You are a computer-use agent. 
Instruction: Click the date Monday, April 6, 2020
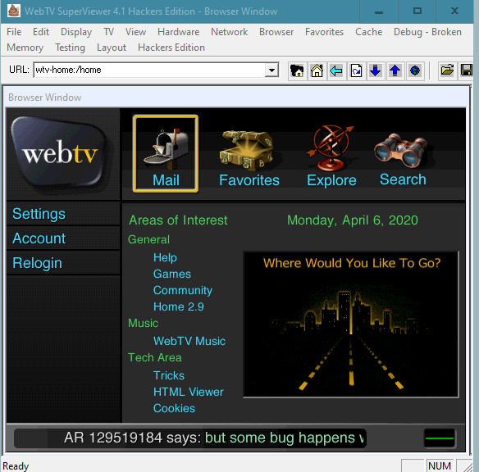click(x=352, y=220)
